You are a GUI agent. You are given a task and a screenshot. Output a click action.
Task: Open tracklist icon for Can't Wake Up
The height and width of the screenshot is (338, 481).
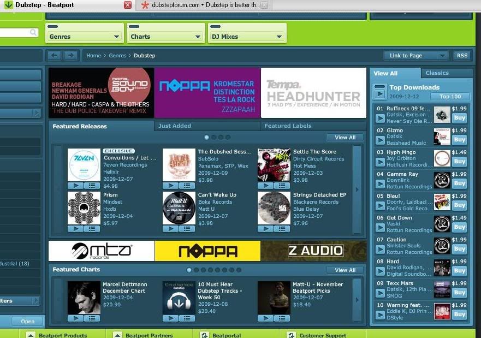187,229
